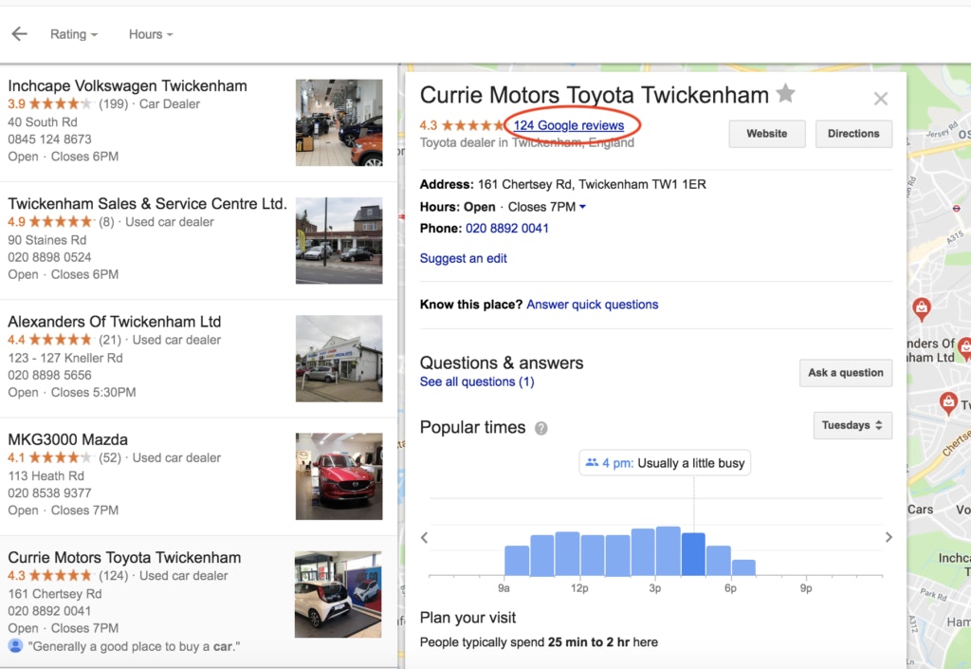Open Alexanders Of Twickenham photo thumbnail

click(339, 359)
